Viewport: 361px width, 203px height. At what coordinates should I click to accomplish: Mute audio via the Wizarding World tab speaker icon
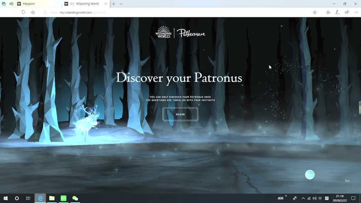[72, 4]
